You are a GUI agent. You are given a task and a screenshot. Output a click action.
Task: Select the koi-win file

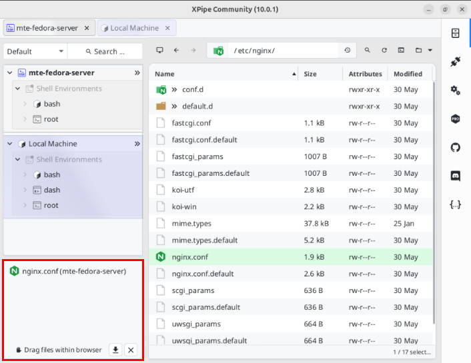[x=291, y=206]
